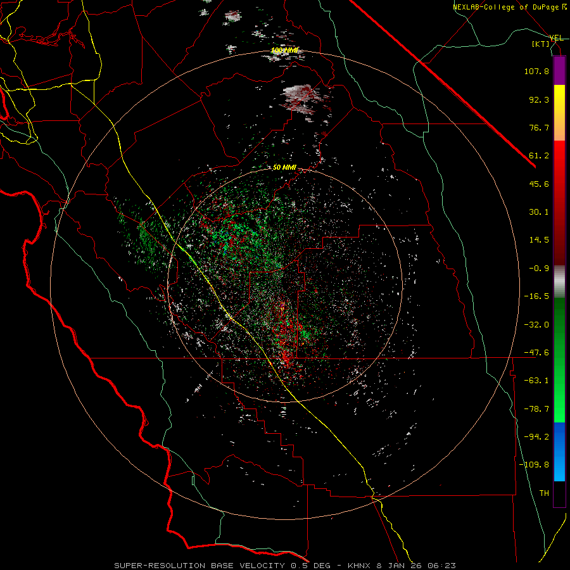Click the KHNX station identifier in caption
Viewport: 570px width, 570px height.
click(x=360, y=566)
